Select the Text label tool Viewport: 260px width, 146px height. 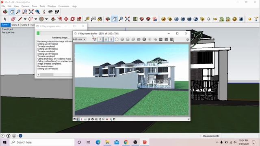(x=93, y=19)
